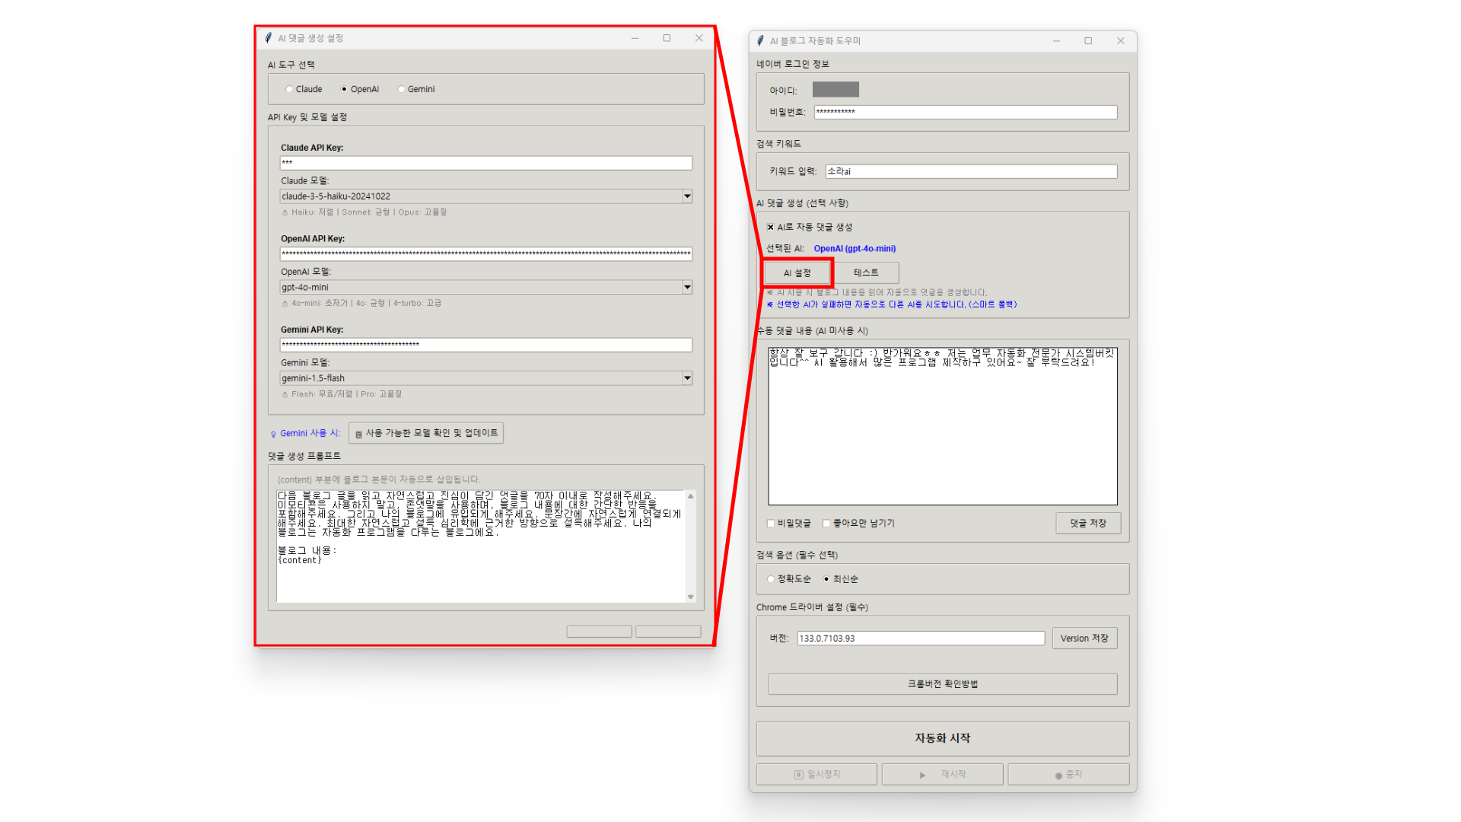This screenshot has height=822, width=1461.
Task: Enable the 비밀댓글 checkbox
Action: (x=771, y=523)
